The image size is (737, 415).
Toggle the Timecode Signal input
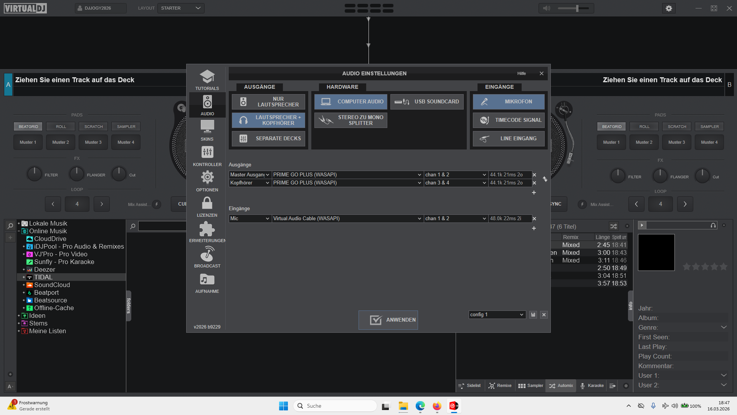509,120
